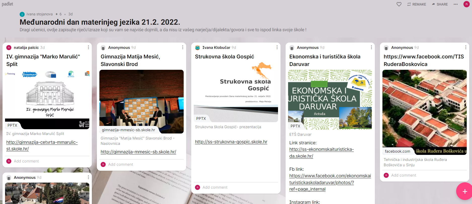Click the padlet title 'Međunarodni dan materinjeg jezika'
Screen dimensions: 472x204
(100, 22)
